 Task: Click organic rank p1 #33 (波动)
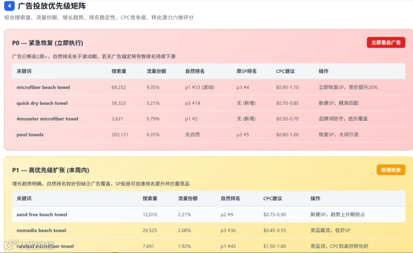pyautogui.click(x=200, y=87)
